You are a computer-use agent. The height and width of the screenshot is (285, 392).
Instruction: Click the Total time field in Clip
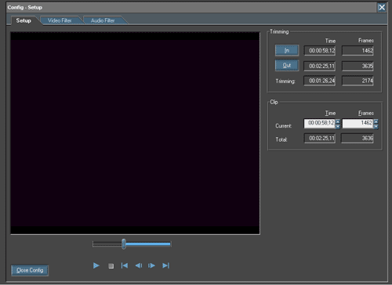320,139
